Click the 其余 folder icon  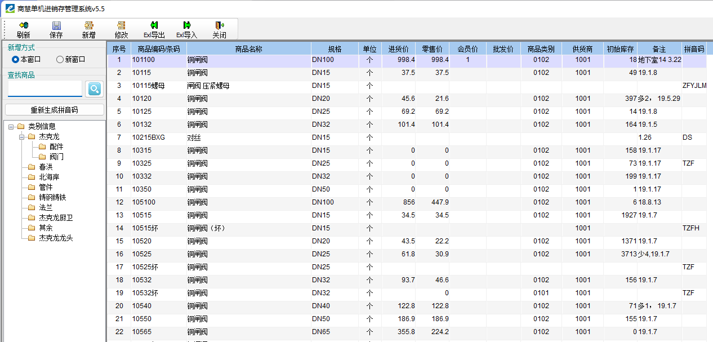click(32, 228)
